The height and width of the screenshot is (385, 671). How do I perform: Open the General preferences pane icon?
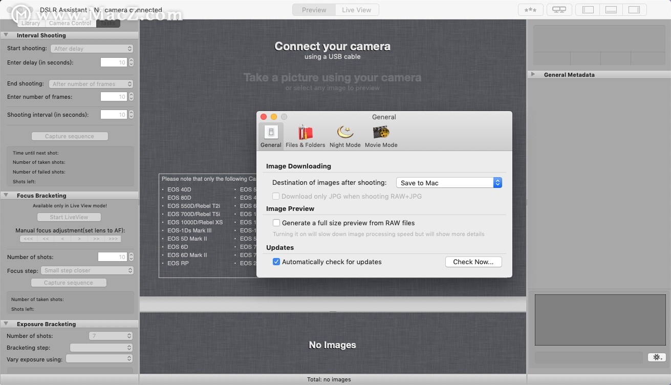pos(271,136)
